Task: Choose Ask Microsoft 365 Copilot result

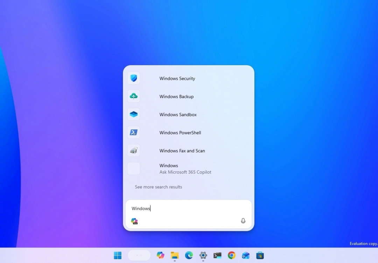Action: (x=185, y=172)
